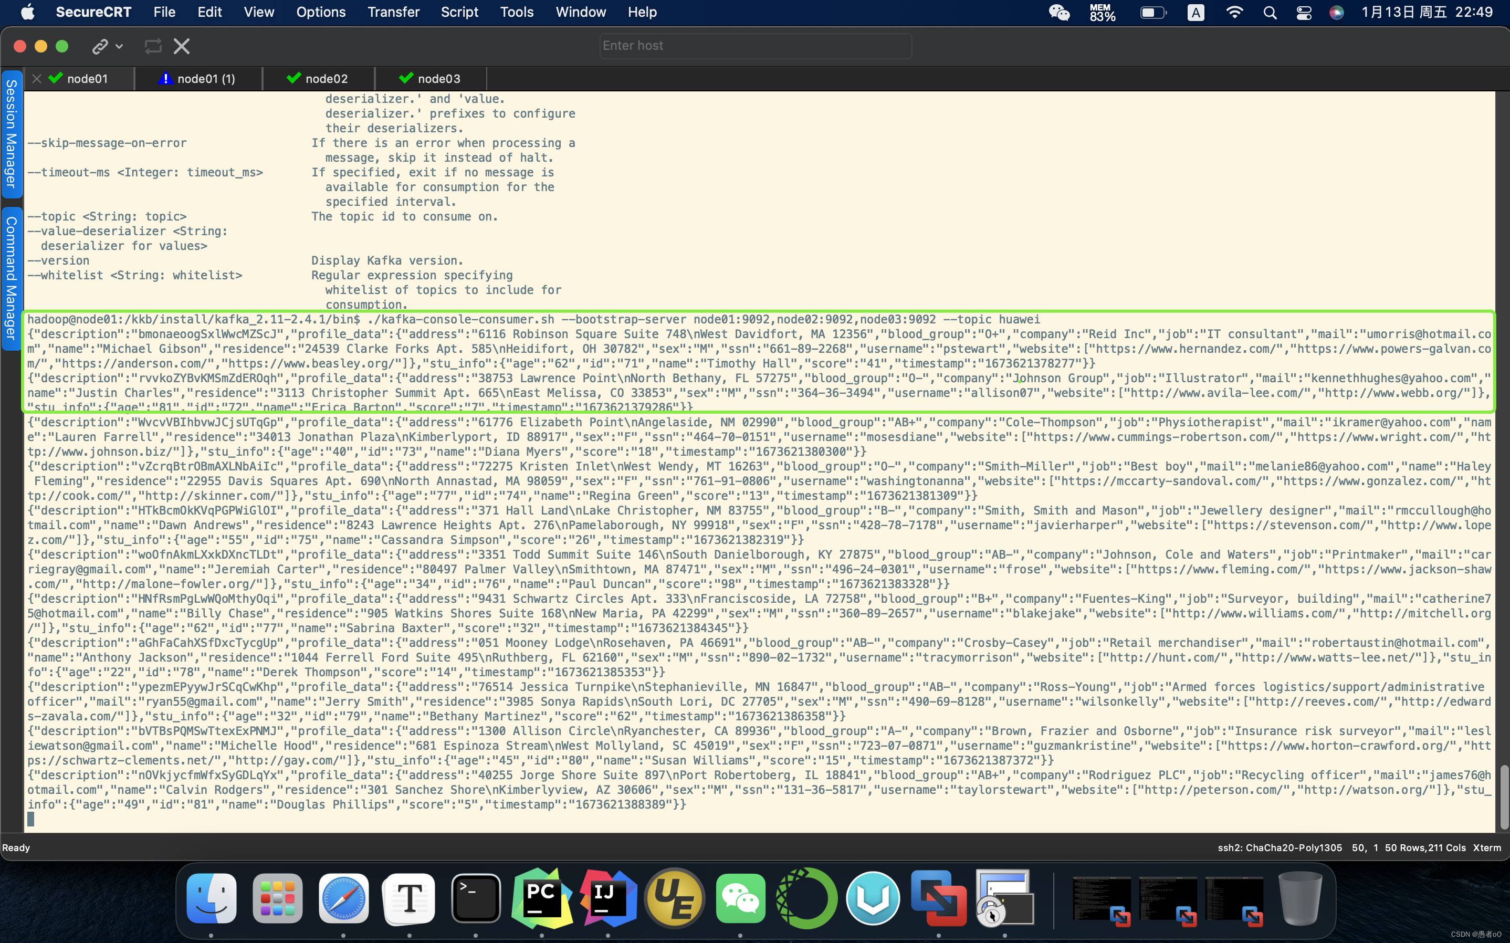The image size is (1510, 943).
Task: Click the MEM 83% memory monitor
Action: [1102, 12]
